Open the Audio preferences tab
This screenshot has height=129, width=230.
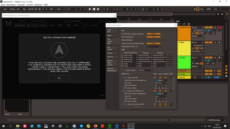[109, 35]
